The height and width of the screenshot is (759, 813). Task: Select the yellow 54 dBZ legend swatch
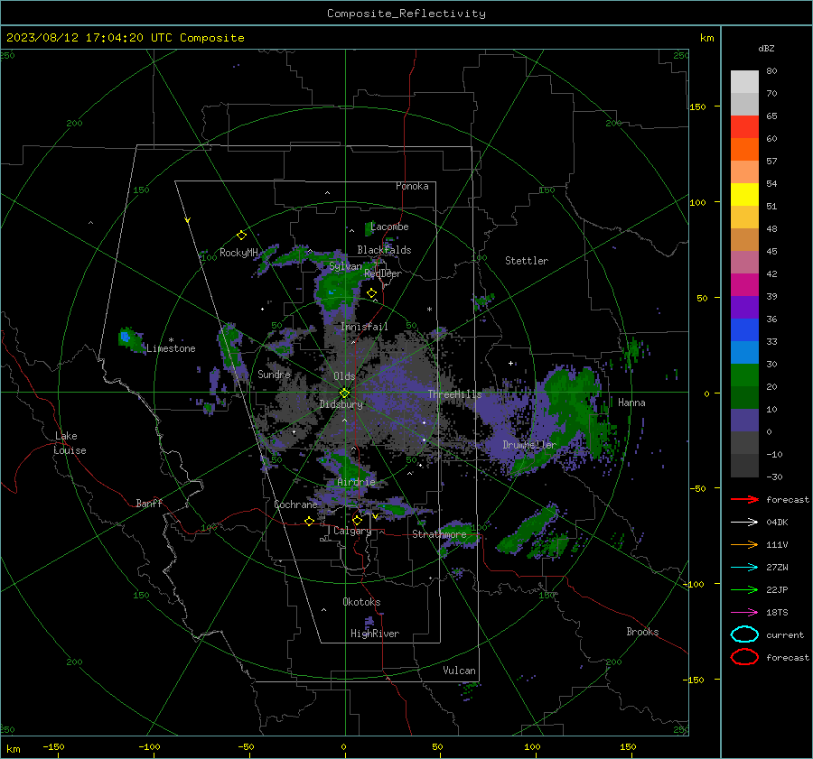coord(744,195)
